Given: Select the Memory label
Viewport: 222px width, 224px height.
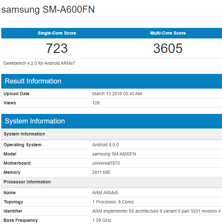Looking at the screenshot, I should [12, 172].
